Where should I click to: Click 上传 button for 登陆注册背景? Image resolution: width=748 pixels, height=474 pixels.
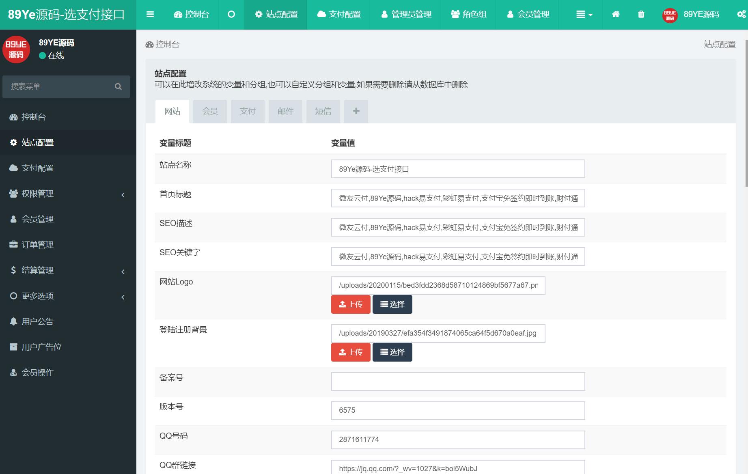(x=351, y=352)
